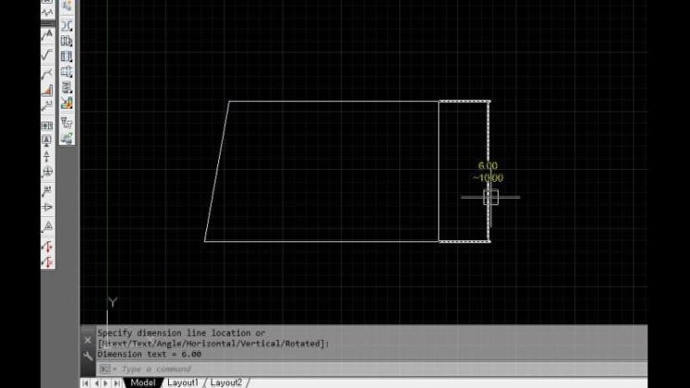Choose the Horizontal command option
This screenshot has width=690, height=388.
point(211,343)
